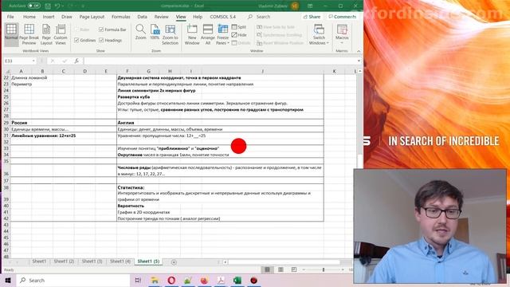Screen dimensions: 510x287
Task: Open the File menu
Action: 10,17
